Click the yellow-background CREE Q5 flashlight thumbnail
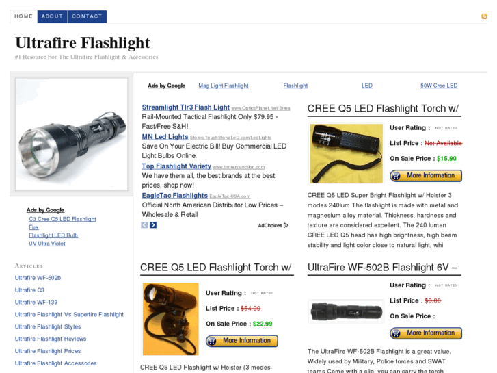Screen dimensions: 497x373 click(x=346, y=153)
